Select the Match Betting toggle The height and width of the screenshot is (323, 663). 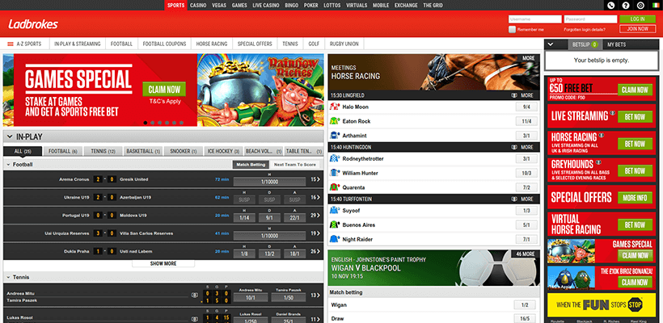tap(250, 164)
